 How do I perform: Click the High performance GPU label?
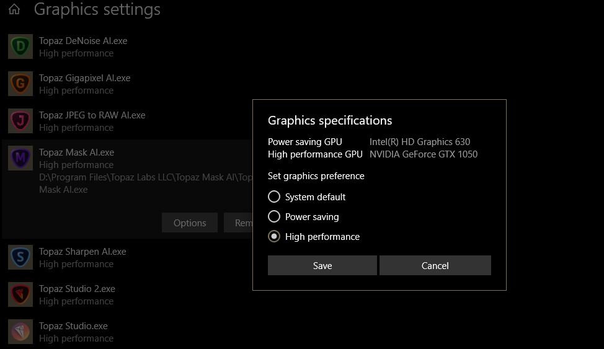pyautogui.click(x=315, y=154)
